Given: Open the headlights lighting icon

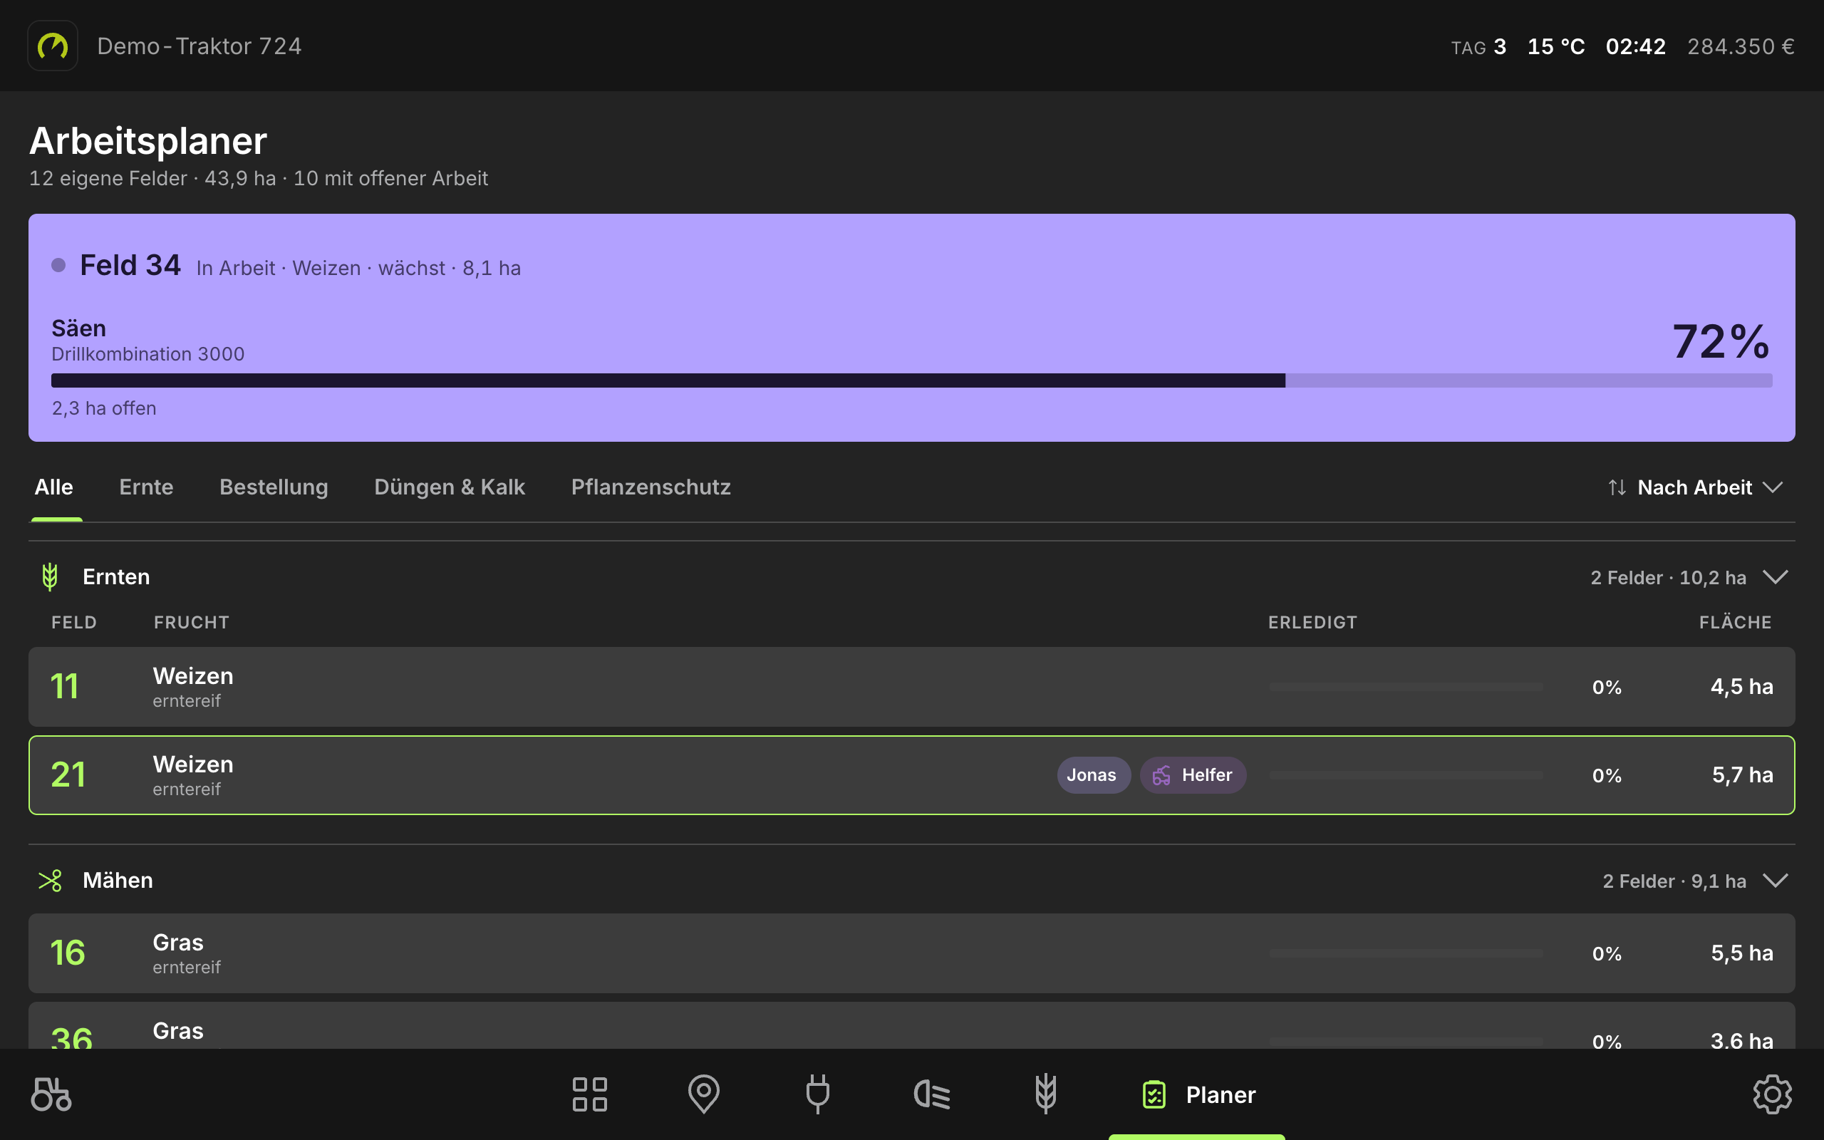Looking at the screenshot, I should tap(932, 1094).
